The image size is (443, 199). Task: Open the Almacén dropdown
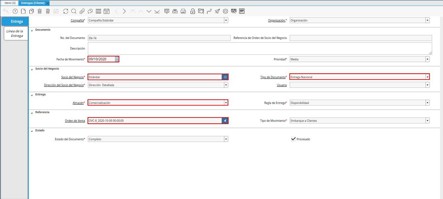pyautogui.click(x=226, y=103)
